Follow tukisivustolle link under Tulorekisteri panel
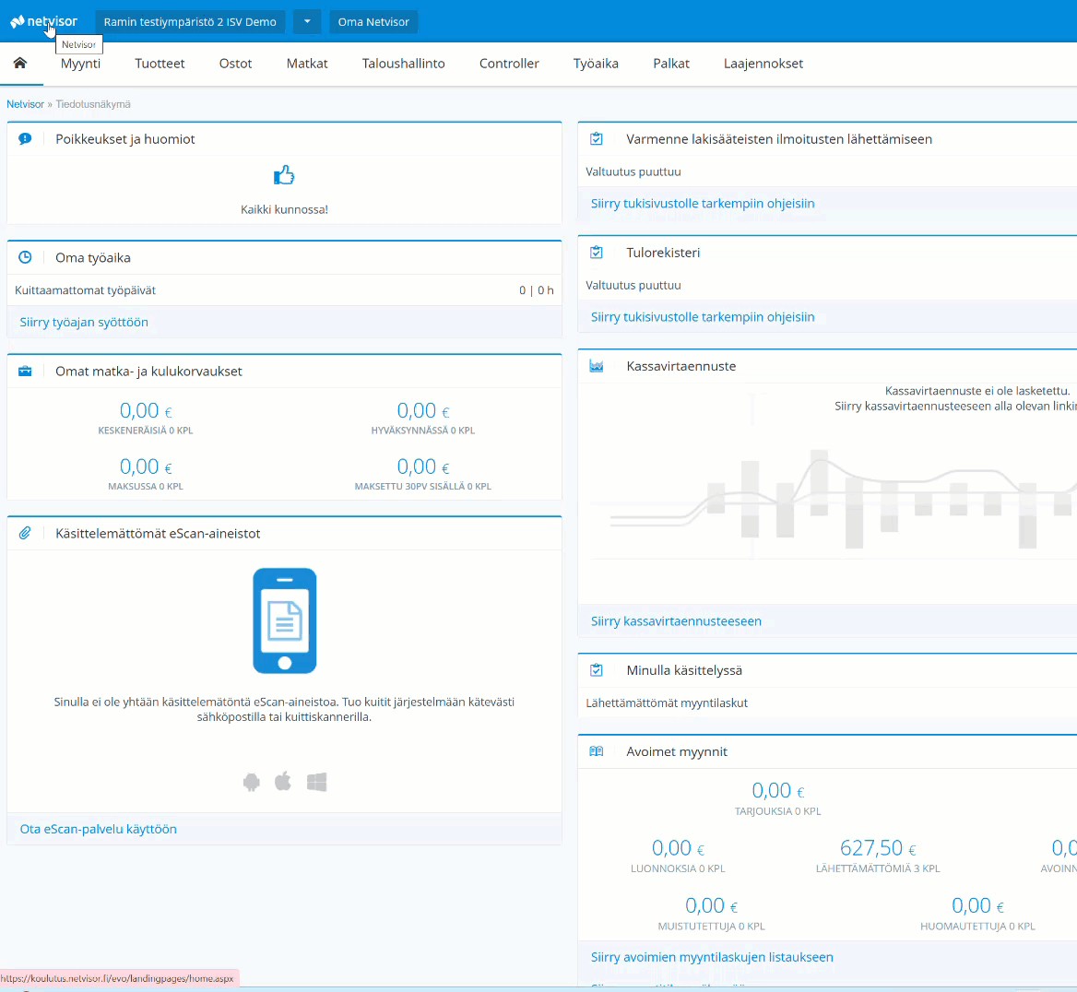 tap(703, 317)
